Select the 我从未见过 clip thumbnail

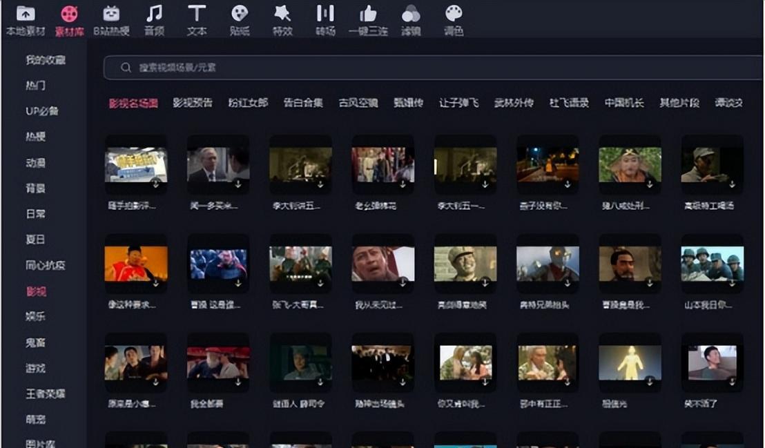pyautogui.click(x=383, y=264)
